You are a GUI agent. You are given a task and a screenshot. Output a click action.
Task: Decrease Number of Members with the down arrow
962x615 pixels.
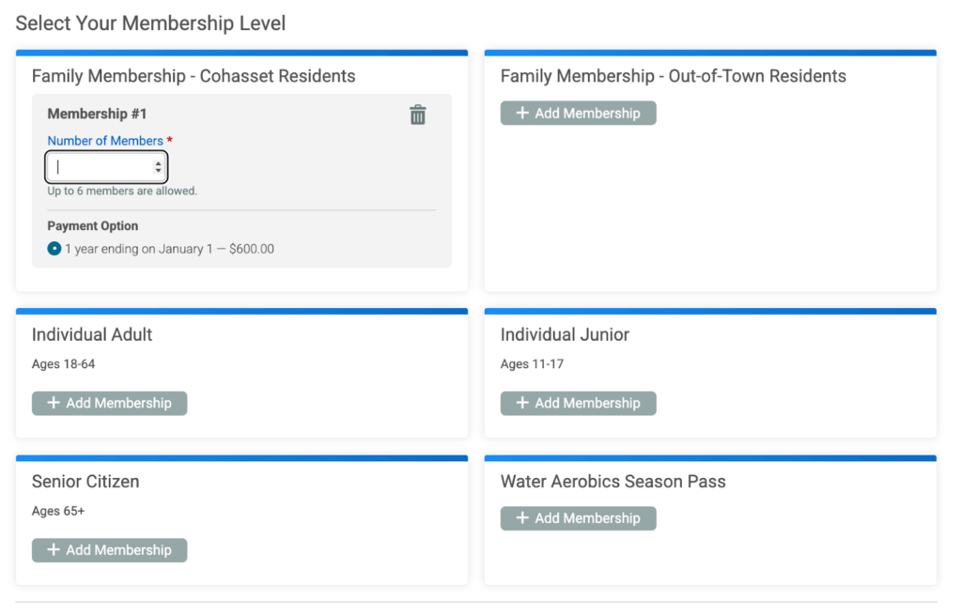pos(158,171)
